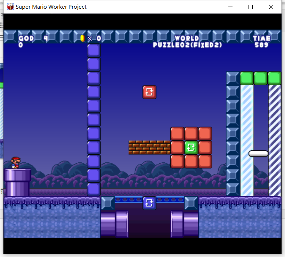Click the "589" timer value
Screen dimensions: 285x257
click(262, 45)
